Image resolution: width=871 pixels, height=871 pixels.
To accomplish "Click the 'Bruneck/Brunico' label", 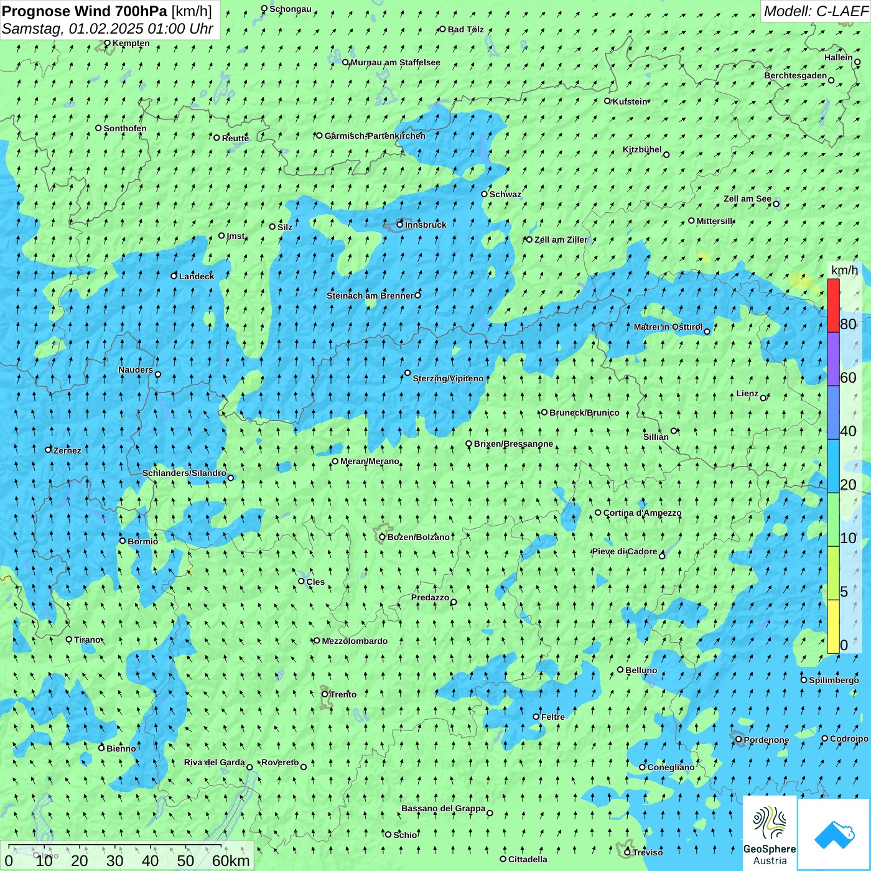I will click(x=584, y=412).
